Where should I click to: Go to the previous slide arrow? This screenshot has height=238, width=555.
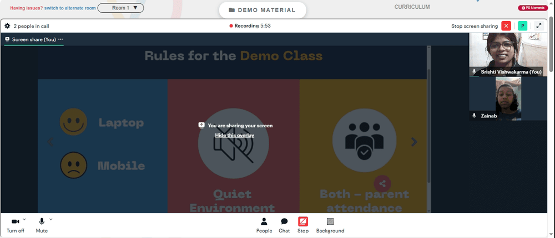pos(51,142)
